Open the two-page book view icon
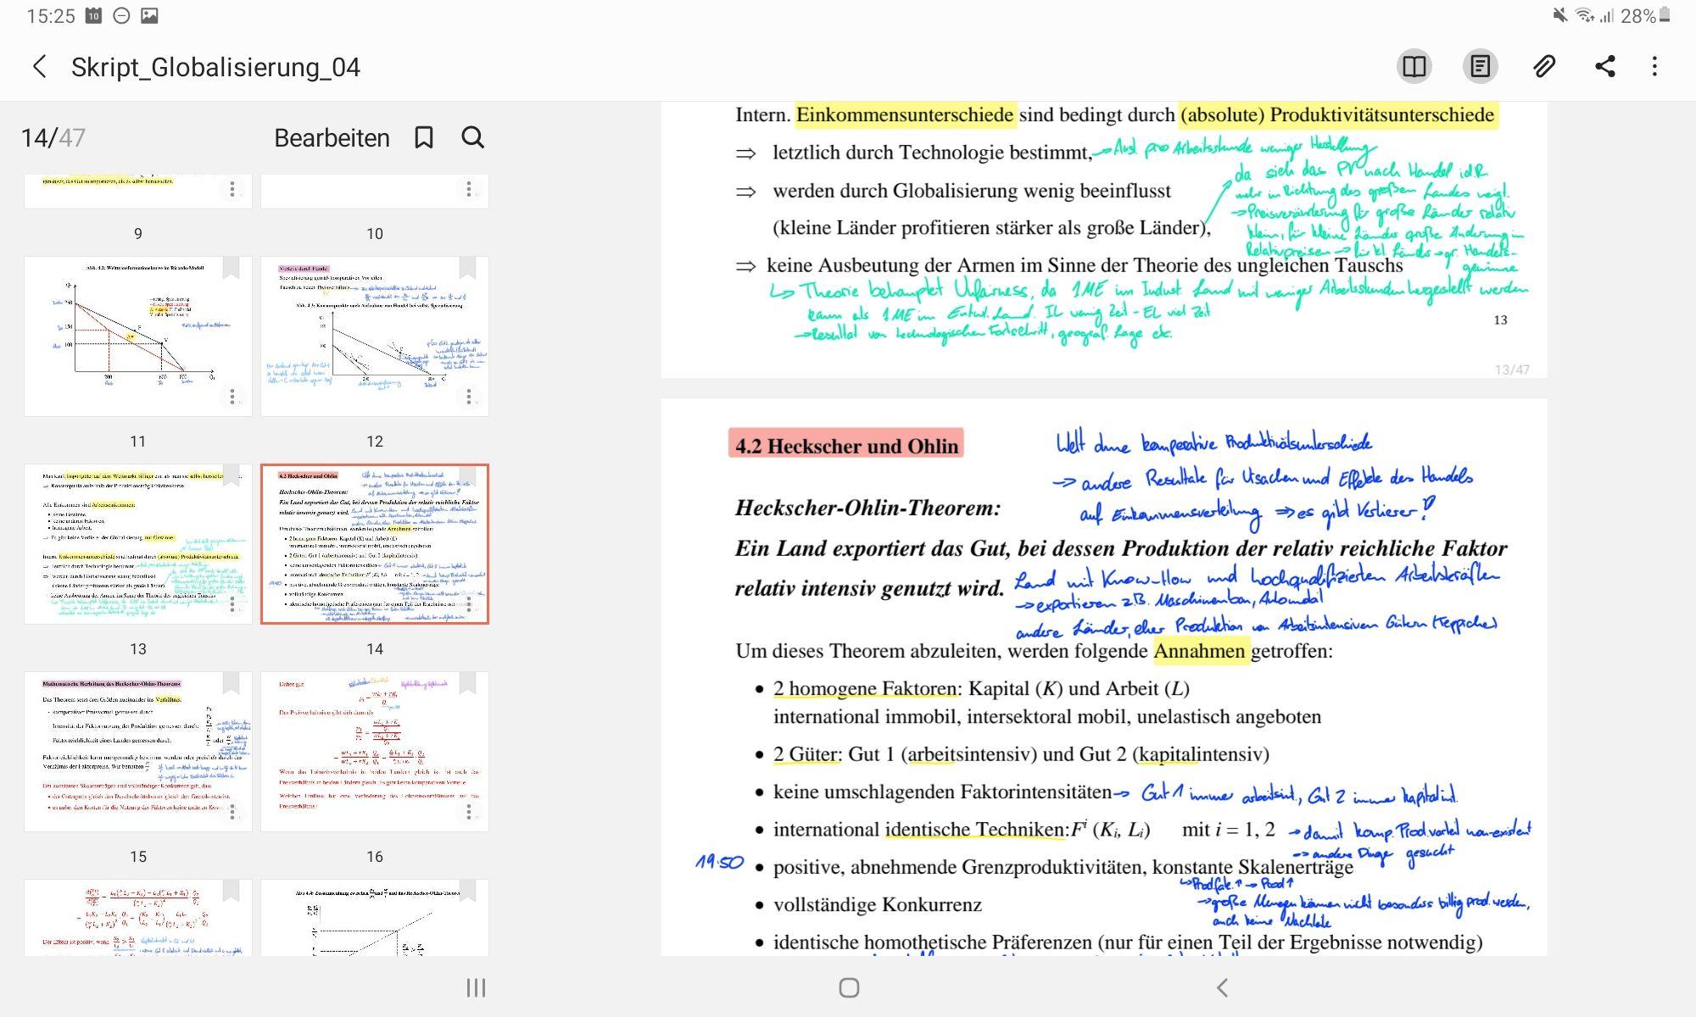Image resolution: width=1696 pixels, height=1017 pixels. (x=1414, y=67)
